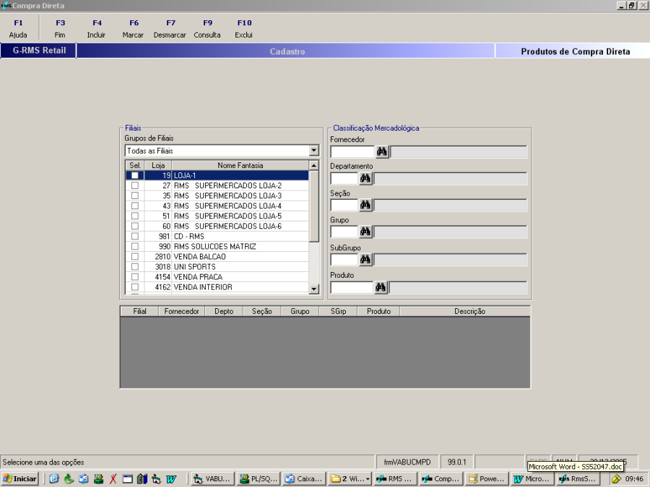Focus the Seção code input field
650x487 pixels.
click(344, 205)
